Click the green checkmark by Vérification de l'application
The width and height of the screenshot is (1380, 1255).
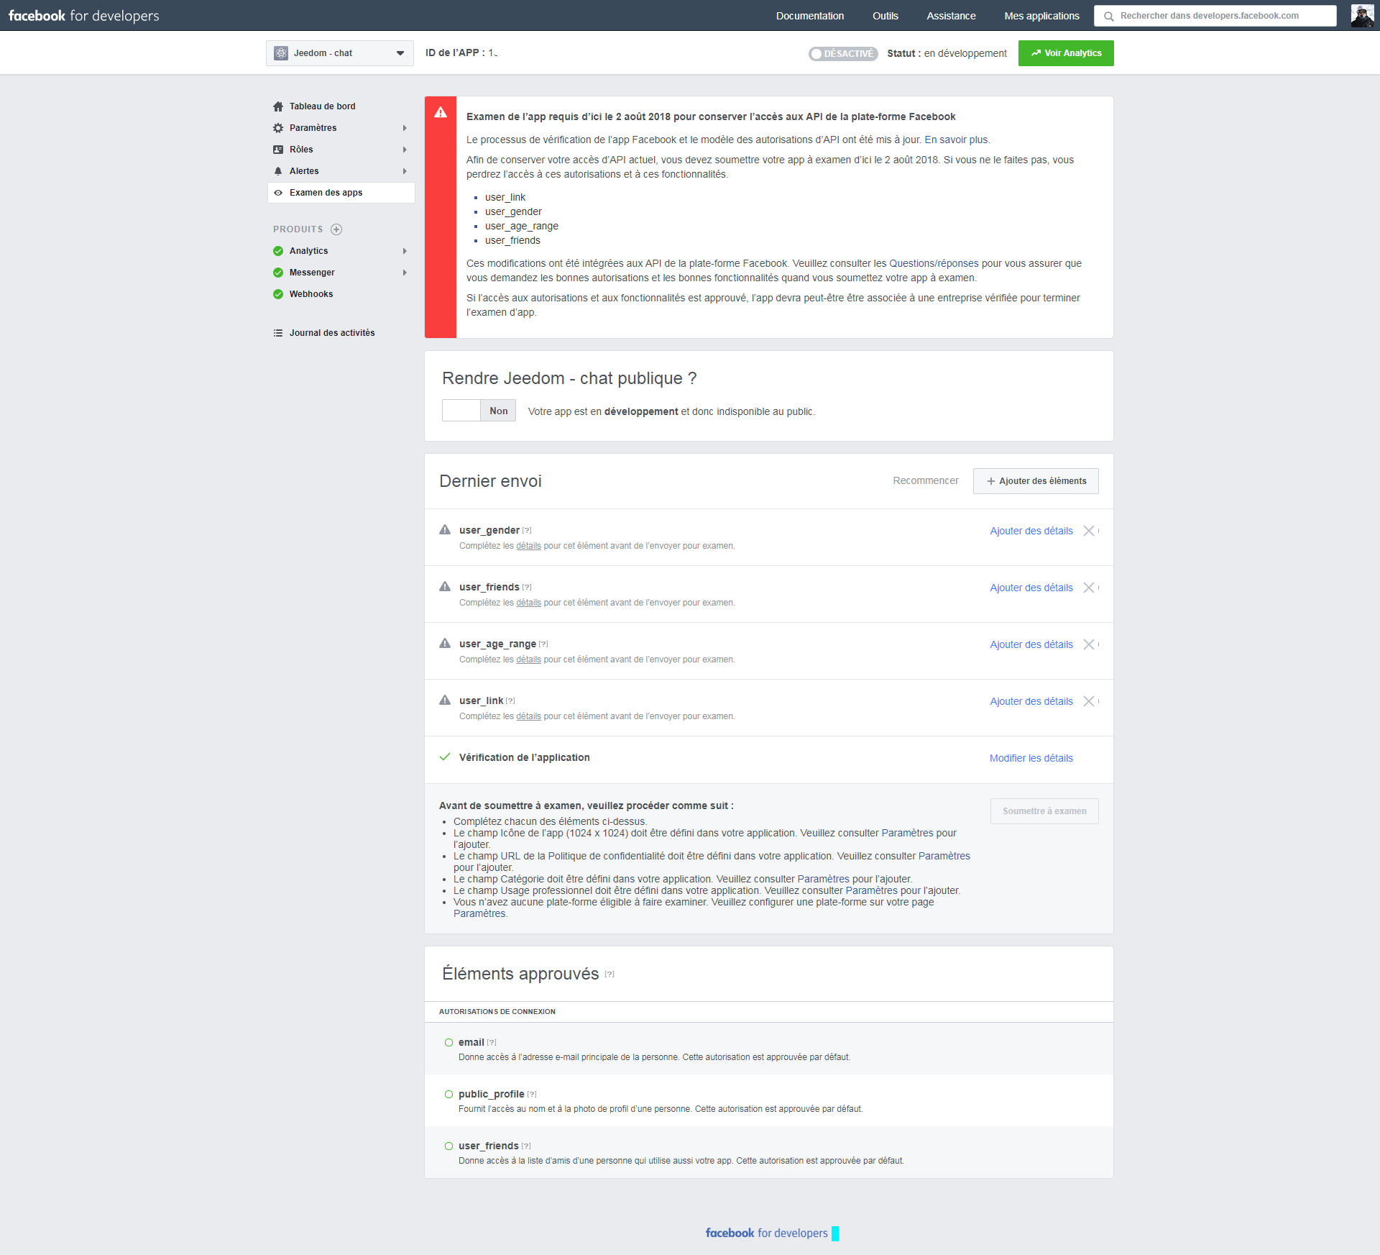(445, 757)
